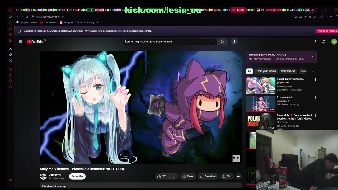Screen dimensions: 338x190
Task: Open Jamaolwi channel name link
Action: point(55,175)
